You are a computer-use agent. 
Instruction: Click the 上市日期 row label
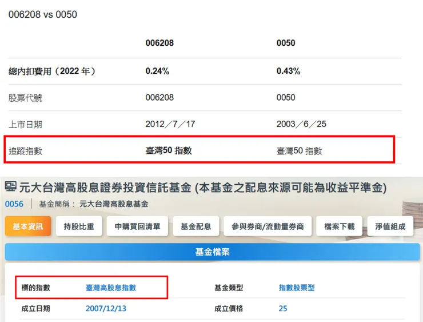click(25, 125)
